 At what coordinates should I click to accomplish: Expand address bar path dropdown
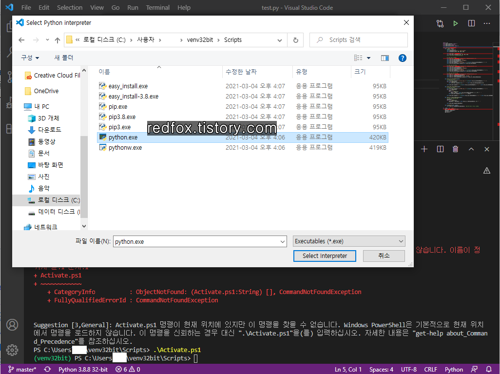click(x=280, y=40)
